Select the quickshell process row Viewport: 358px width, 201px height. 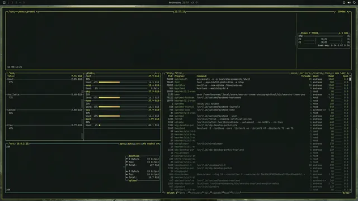tap(257, 79)
